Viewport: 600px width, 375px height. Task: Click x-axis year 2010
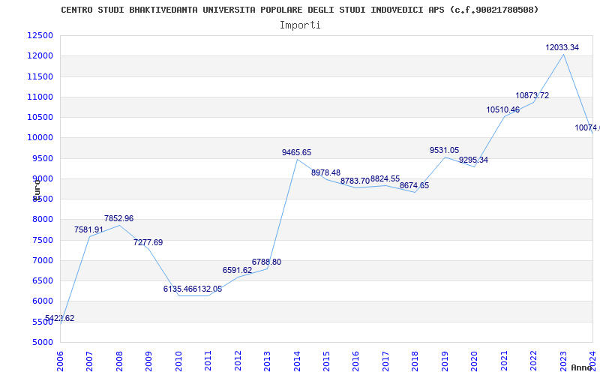178,361
